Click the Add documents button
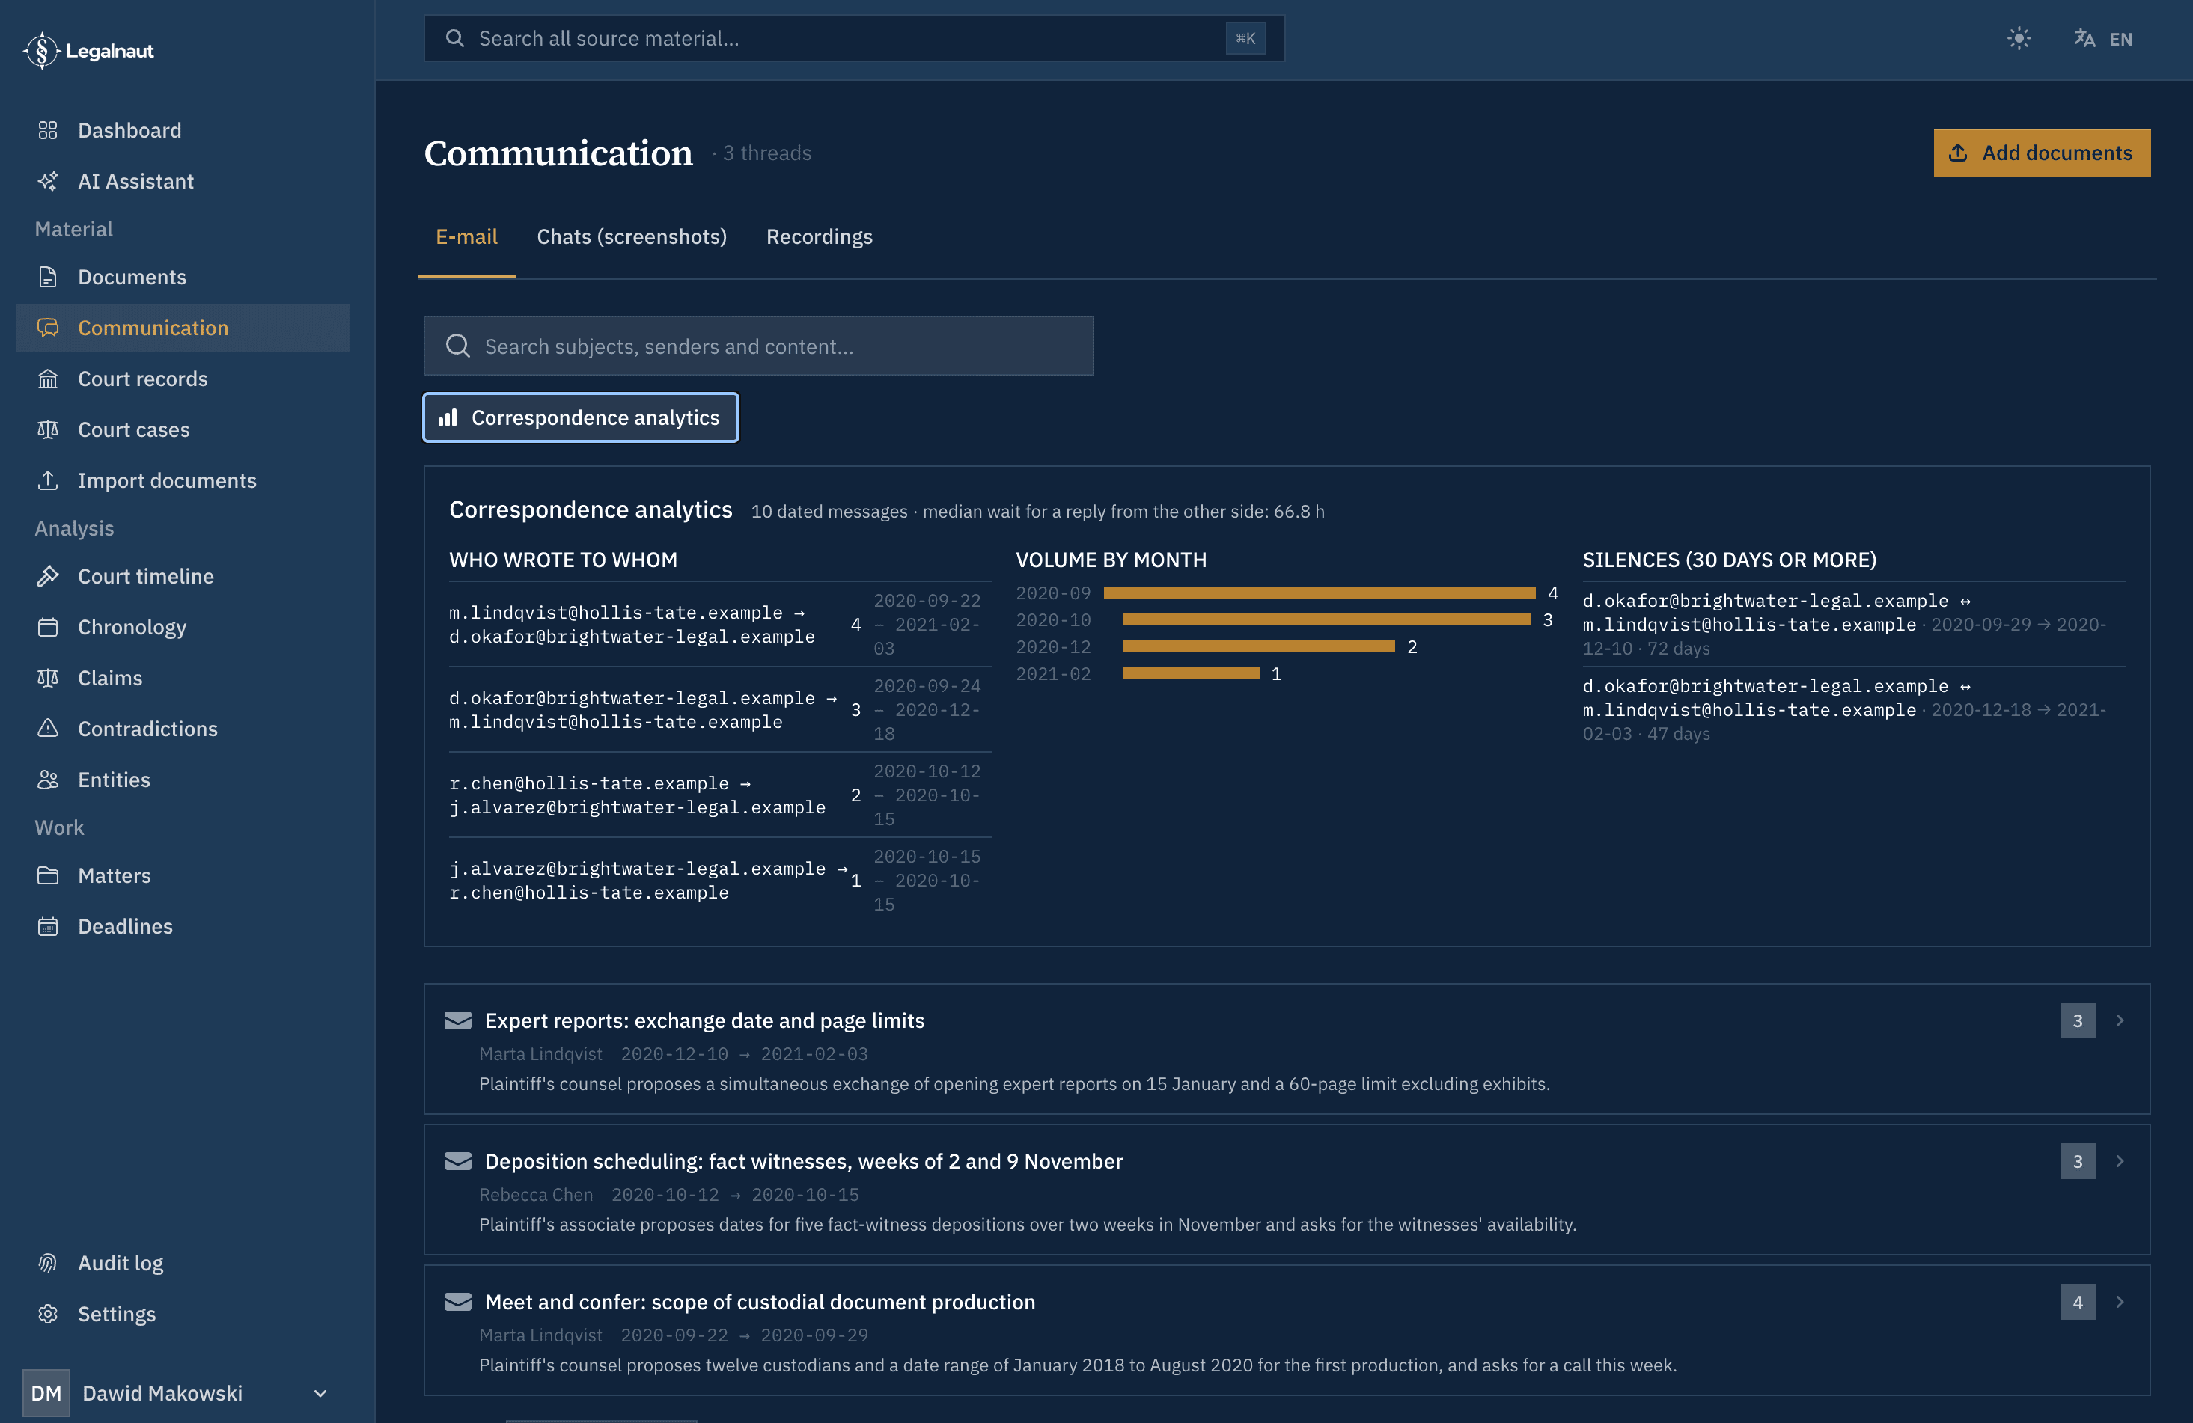Image resolution: width=2193 pixels, height=1423 pixels. pyautogui.click(x=2042, y=153)
